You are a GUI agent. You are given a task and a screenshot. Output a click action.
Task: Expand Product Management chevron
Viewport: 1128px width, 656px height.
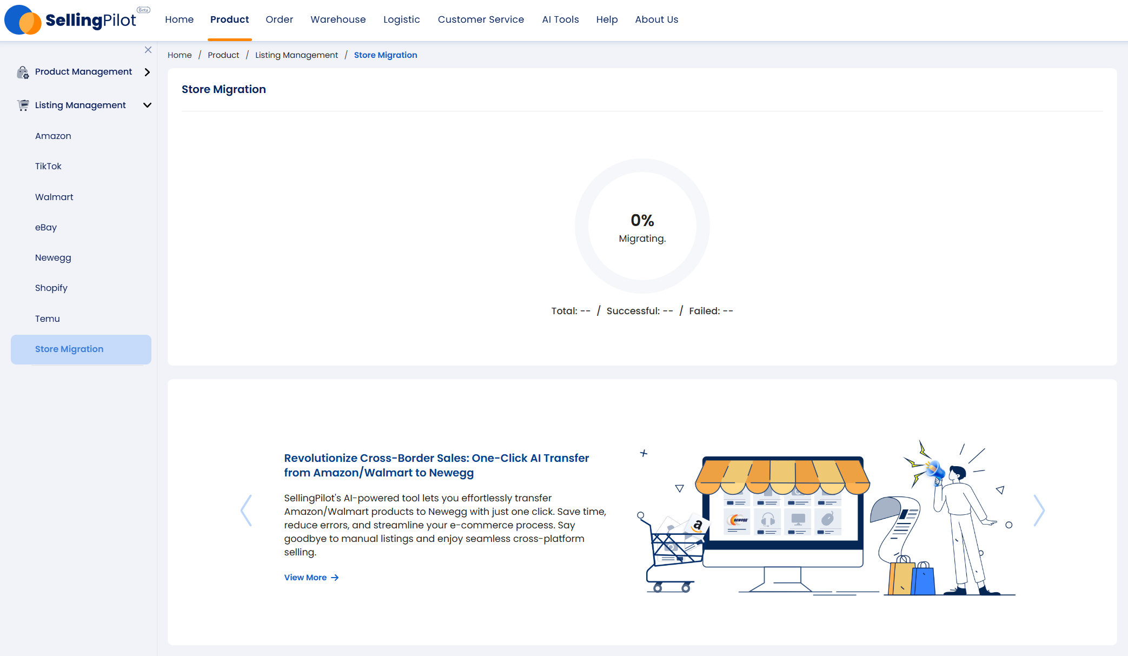(147, 72)
